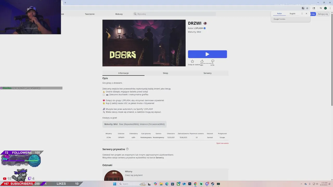The height and width of the screenshot is (187, 333).
Task: Open Google Chrome from taskbar
Action: [x=195, y=184]
